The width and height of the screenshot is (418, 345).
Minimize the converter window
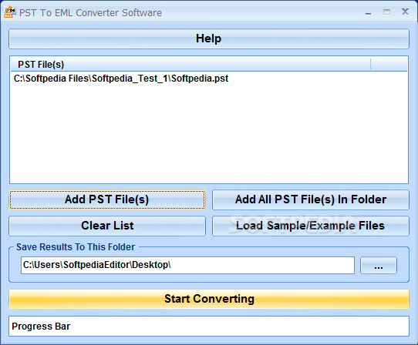click(369, 12)
